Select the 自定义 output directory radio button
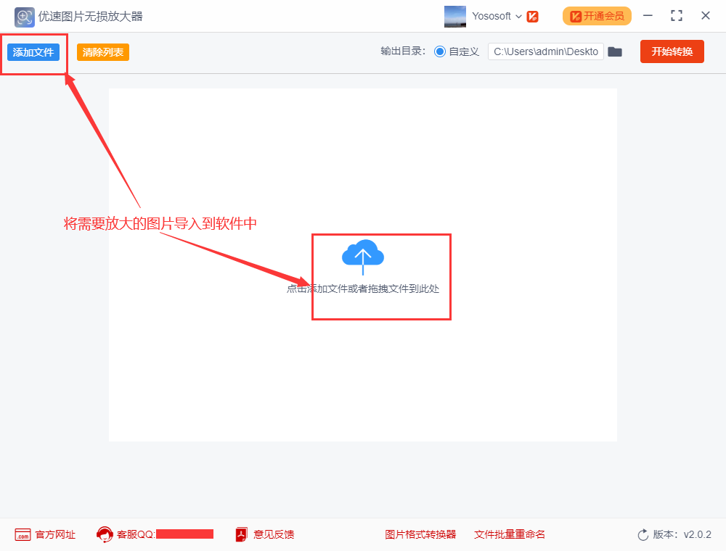Viewport: 726px width, 551px height. point(441,51)
